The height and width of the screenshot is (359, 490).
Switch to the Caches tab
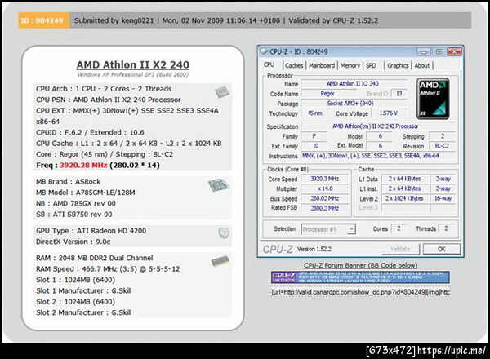point(294,65)
